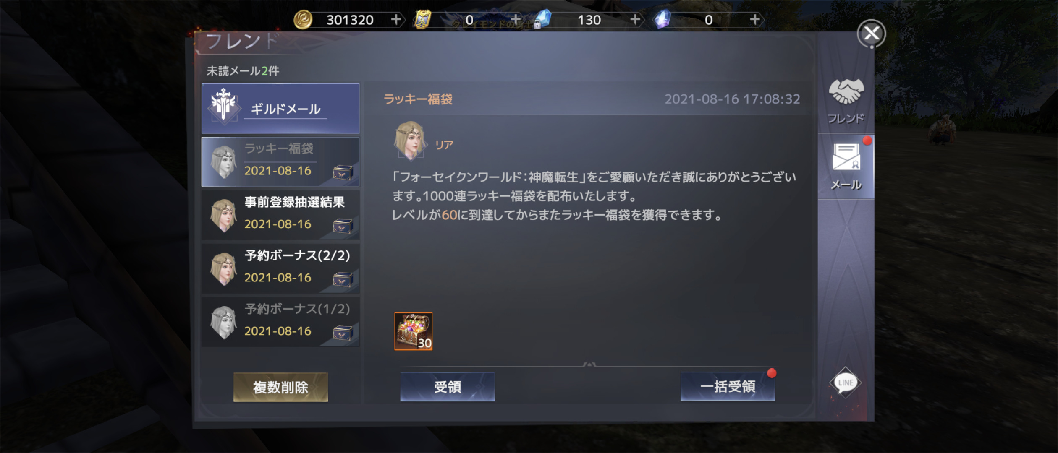
Task: Open the フレンド handshake icon tab
Action: tap(846, 101)
